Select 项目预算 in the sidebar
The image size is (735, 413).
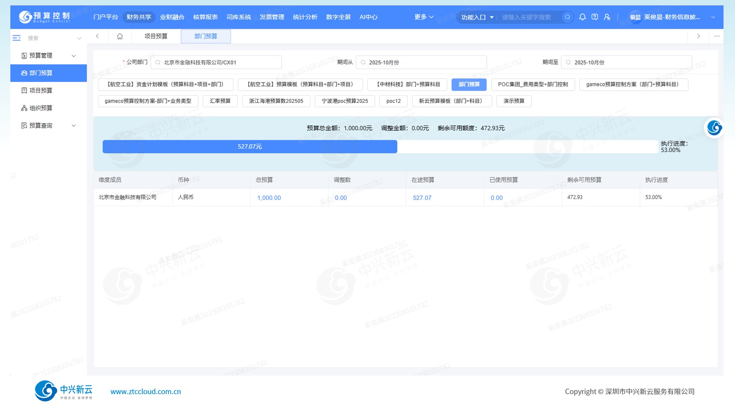click(x=49, y=91)
